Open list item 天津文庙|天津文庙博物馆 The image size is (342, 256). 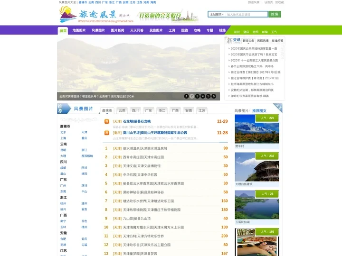[x=142, y=166]
